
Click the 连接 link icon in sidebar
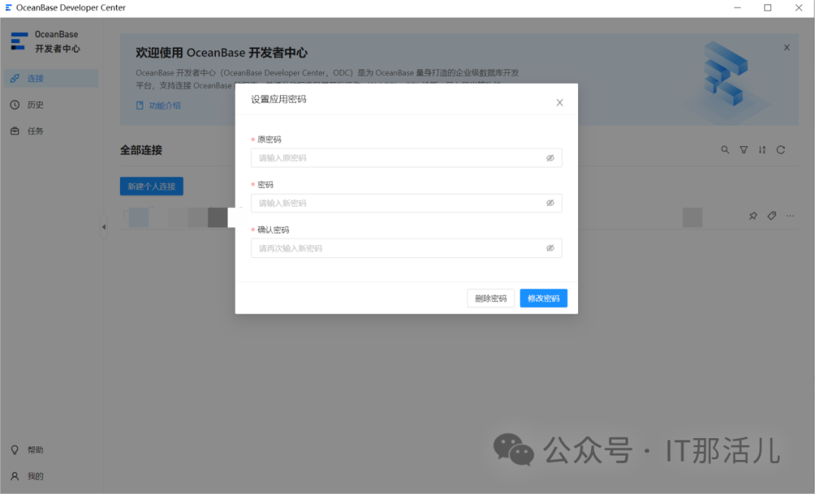(14, 78)
